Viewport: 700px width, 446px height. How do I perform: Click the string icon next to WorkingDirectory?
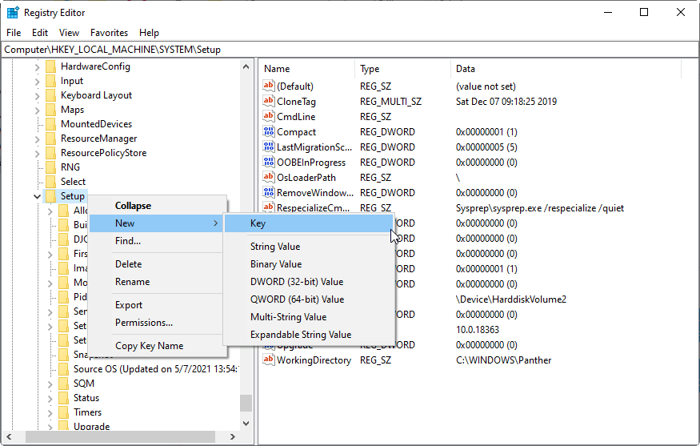pyautogui.click(x=269, y=360)
